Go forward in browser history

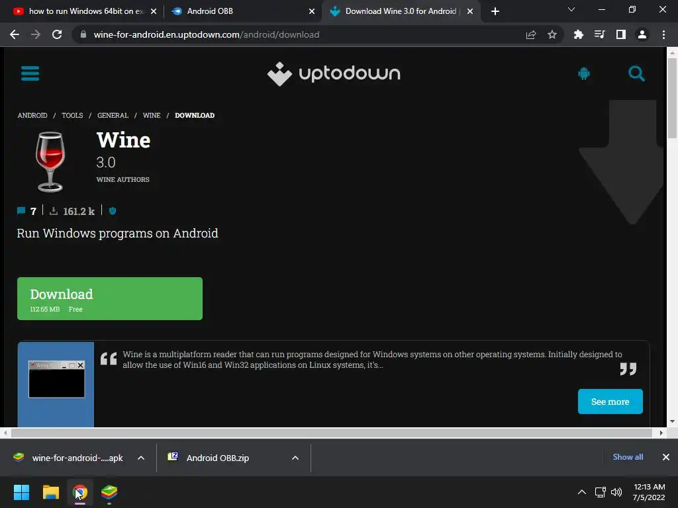(x=36, y=34)
